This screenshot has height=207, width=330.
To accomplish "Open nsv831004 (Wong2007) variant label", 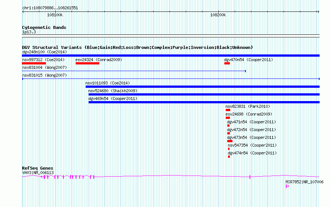I will (44, 67).
